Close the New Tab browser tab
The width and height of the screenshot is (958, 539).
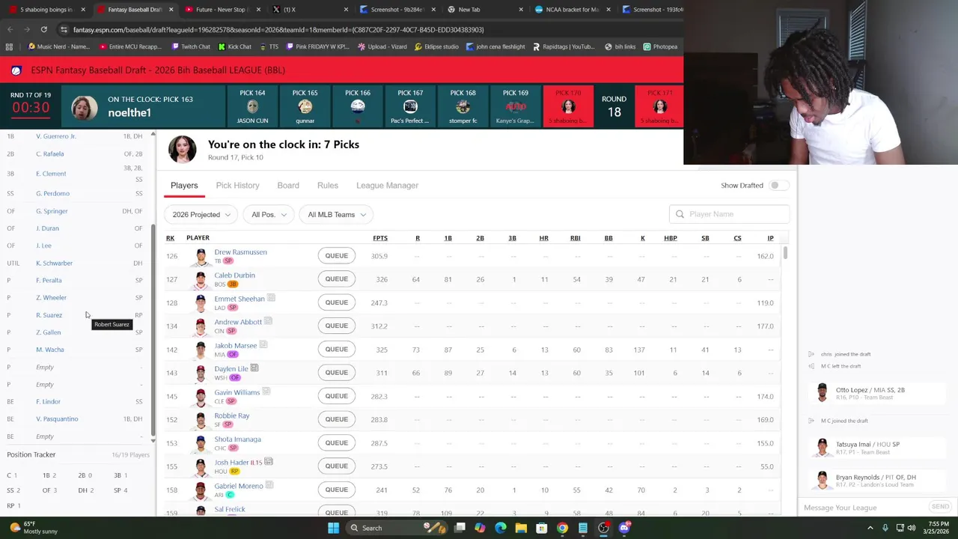click(522, 10)
